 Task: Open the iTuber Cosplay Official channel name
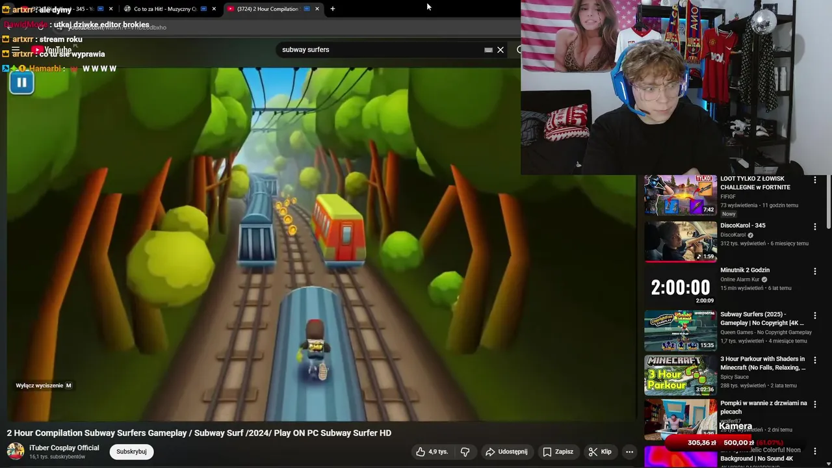click(x=64, y=448)
